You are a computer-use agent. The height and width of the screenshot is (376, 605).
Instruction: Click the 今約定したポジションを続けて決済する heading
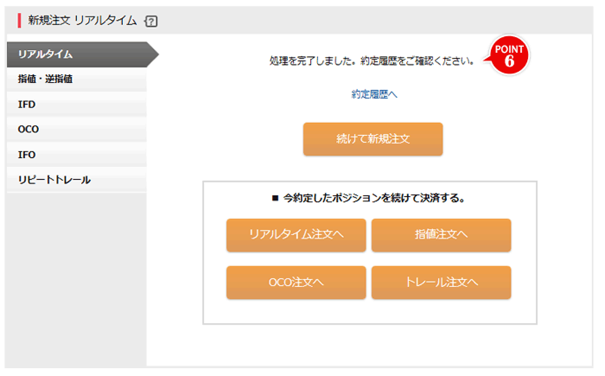374,198
